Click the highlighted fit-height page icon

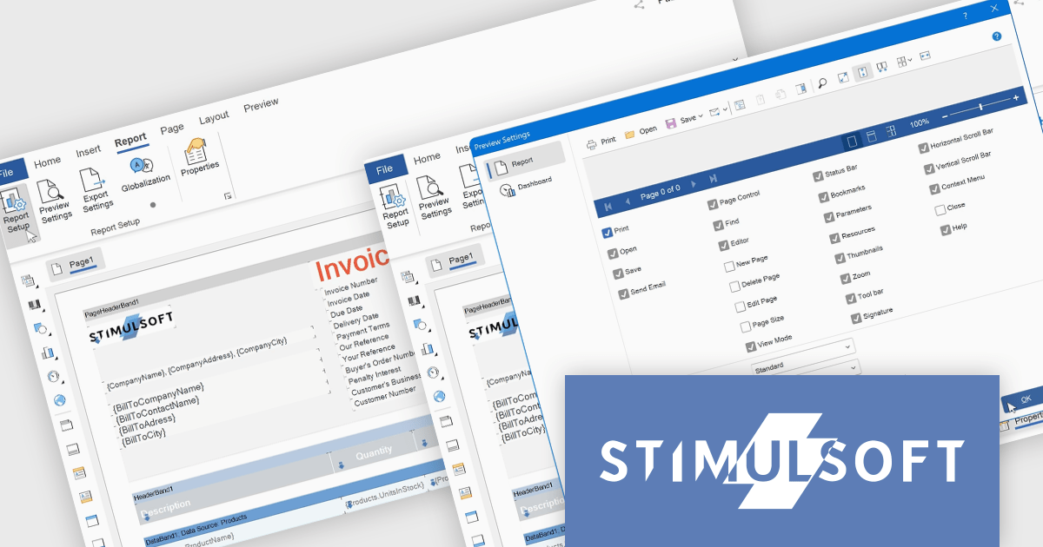click(863, 72)
